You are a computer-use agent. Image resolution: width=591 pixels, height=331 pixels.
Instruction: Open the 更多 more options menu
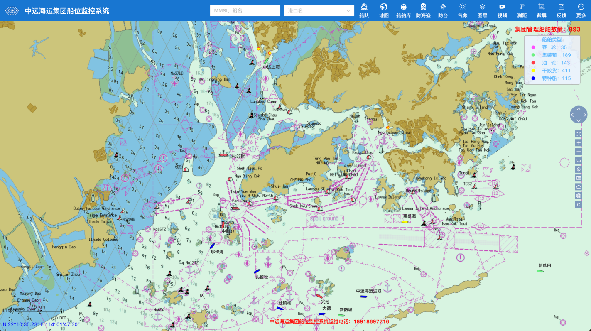click(x=581, y=10)
